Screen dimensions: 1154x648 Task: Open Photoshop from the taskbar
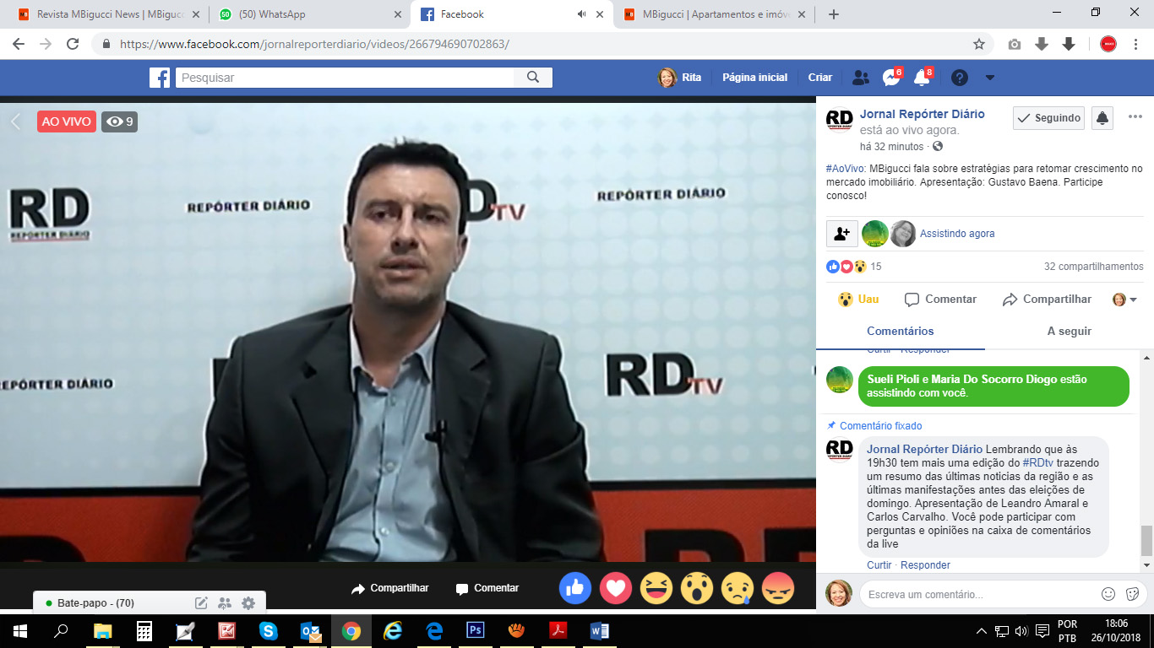(475, 630)
